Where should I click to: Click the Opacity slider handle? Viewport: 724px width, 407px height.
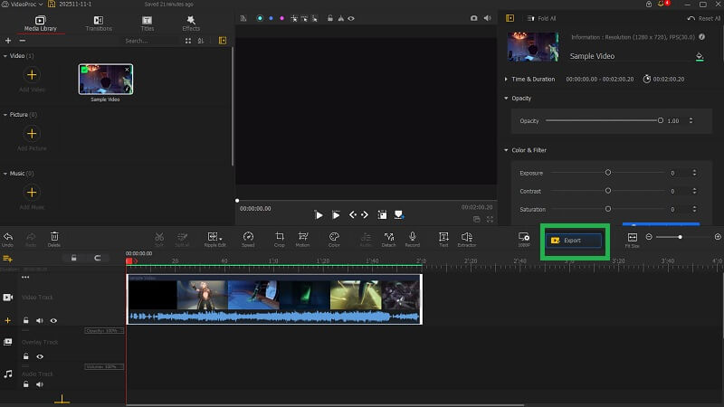pyautogui.click(x=661, y=120)
